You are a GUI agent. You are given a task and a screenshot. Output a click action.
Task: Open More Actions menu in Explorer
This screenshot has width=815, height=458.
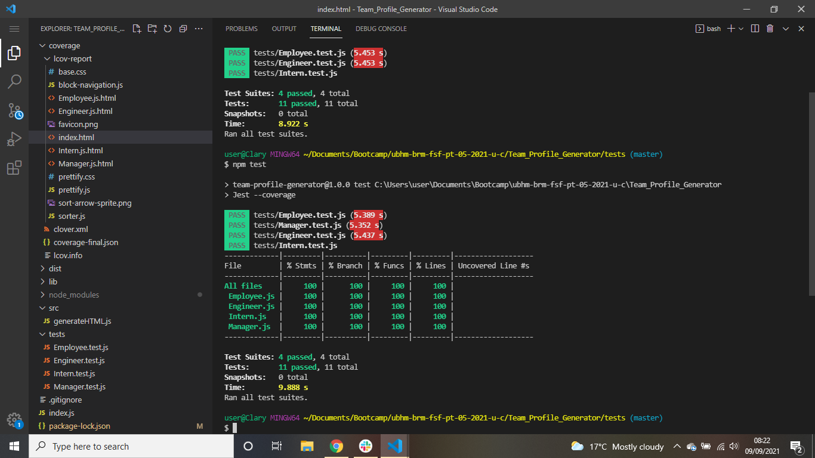[x=198, y=28]
